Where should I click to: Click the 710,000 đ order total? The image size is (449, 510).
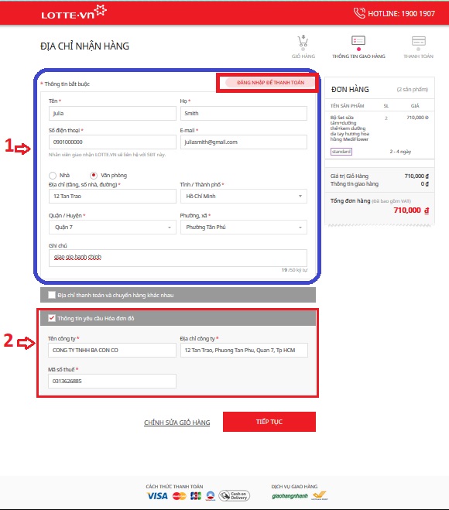[411, 211]
